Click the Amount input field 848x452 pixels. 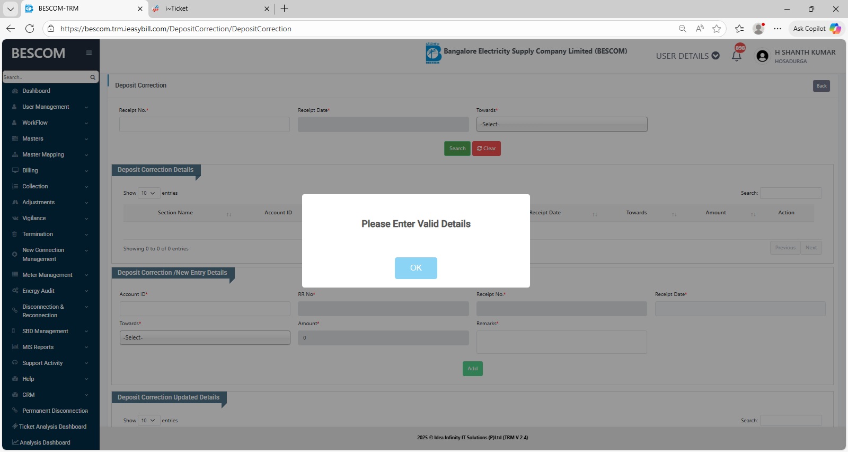click(x=383, y=338)
